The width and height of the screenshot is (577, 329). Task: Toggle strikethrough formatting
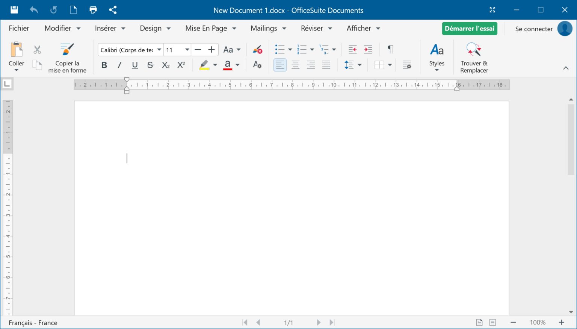click(150, 65)
